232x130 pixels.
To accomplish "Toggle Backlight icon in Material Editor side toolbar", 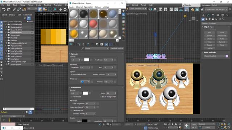I will [x=124, y=14].
